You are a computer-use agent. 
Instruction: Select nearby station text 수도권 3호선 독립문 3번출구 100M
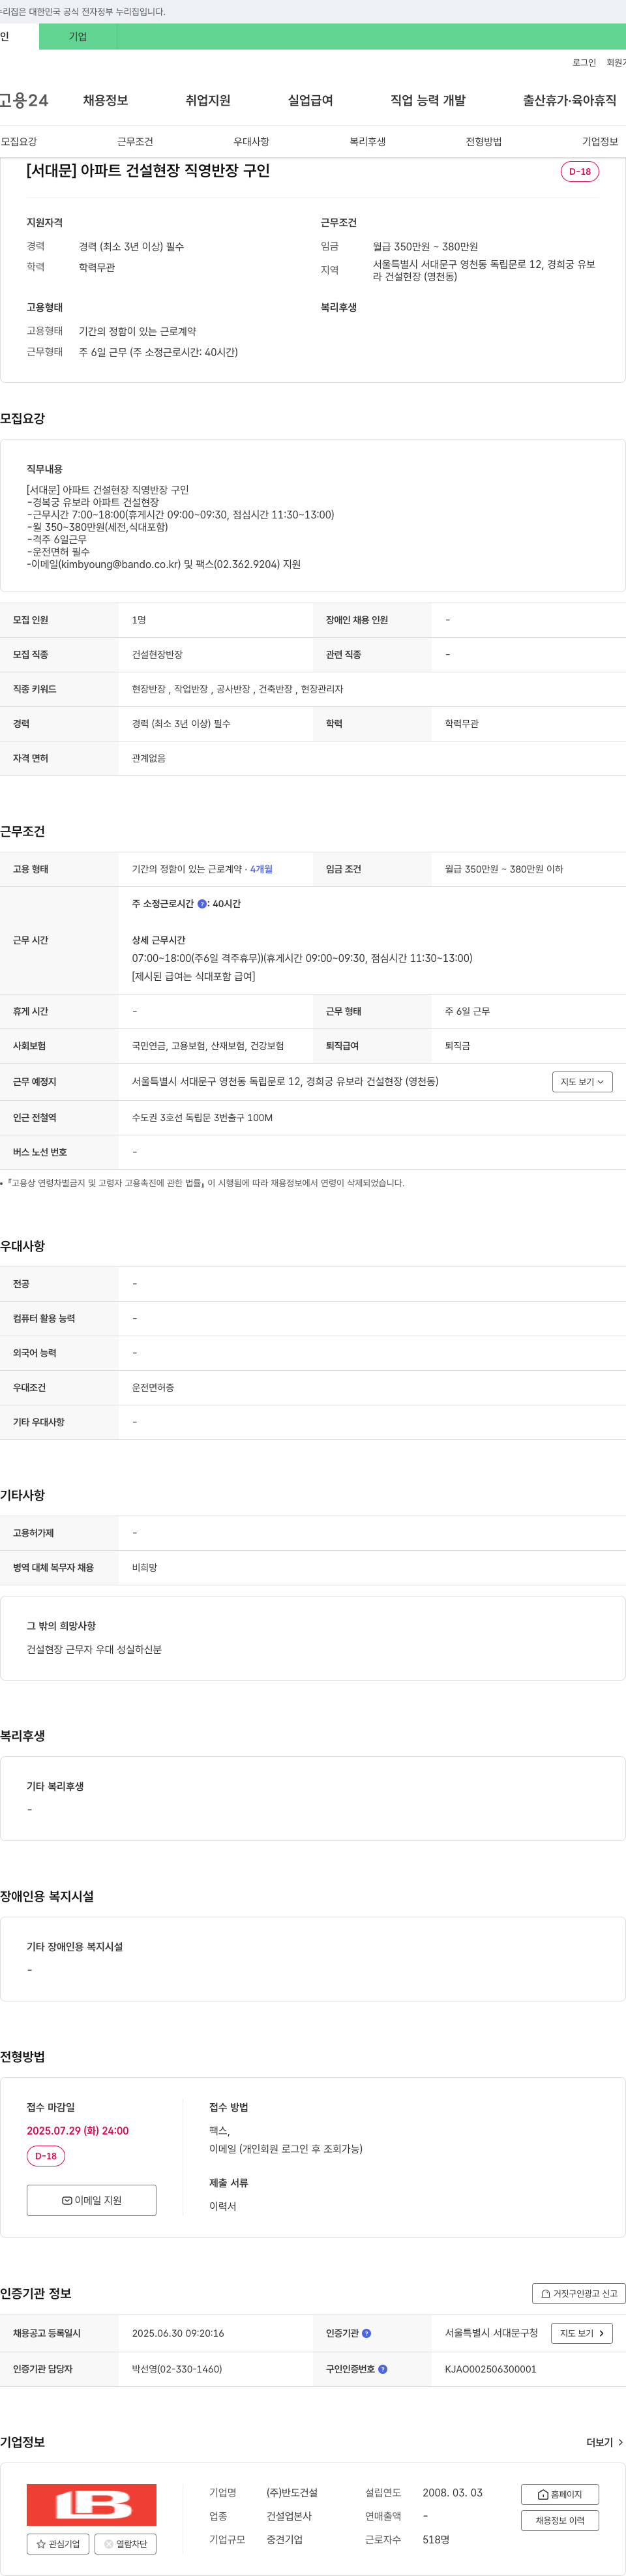tap(202, 1118)
